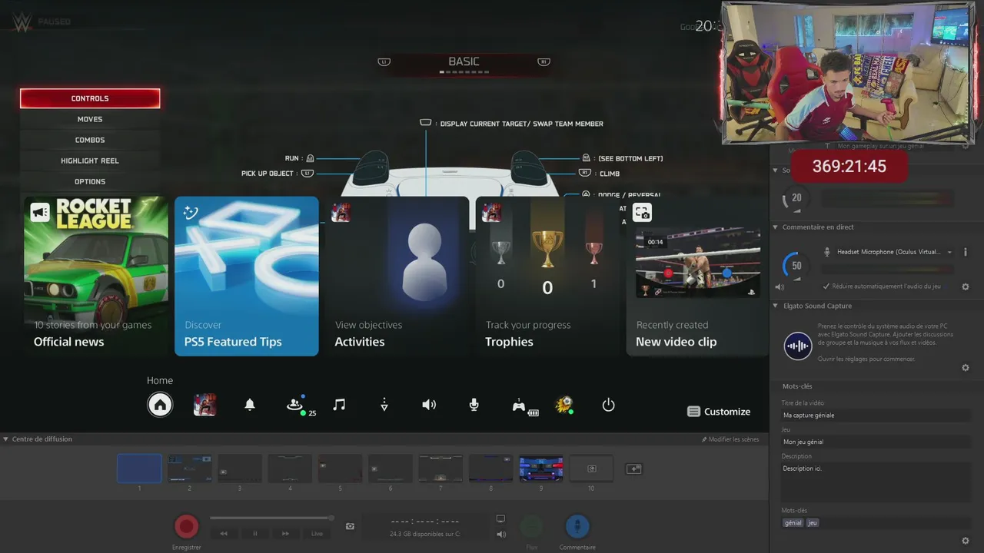Toggle Réduire automatiquement l'audio du jeu checkbox
984x553 pixels.
point(826,286)
